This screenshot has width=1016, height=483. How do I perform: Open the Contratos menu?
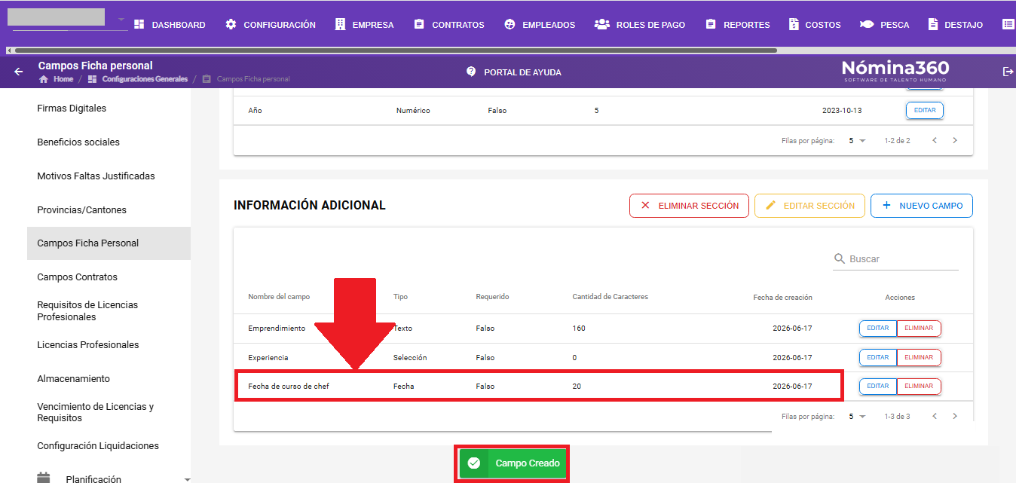coord(449,25)
